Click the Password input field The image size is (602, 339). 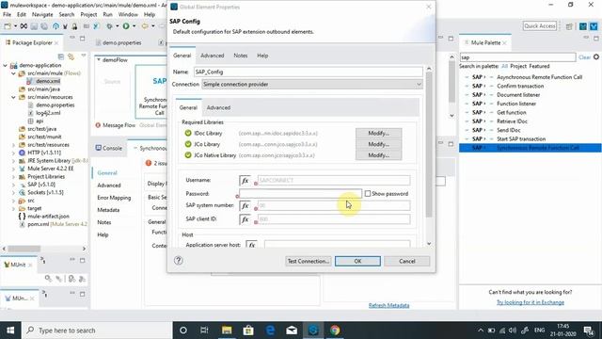coord(300,194)
